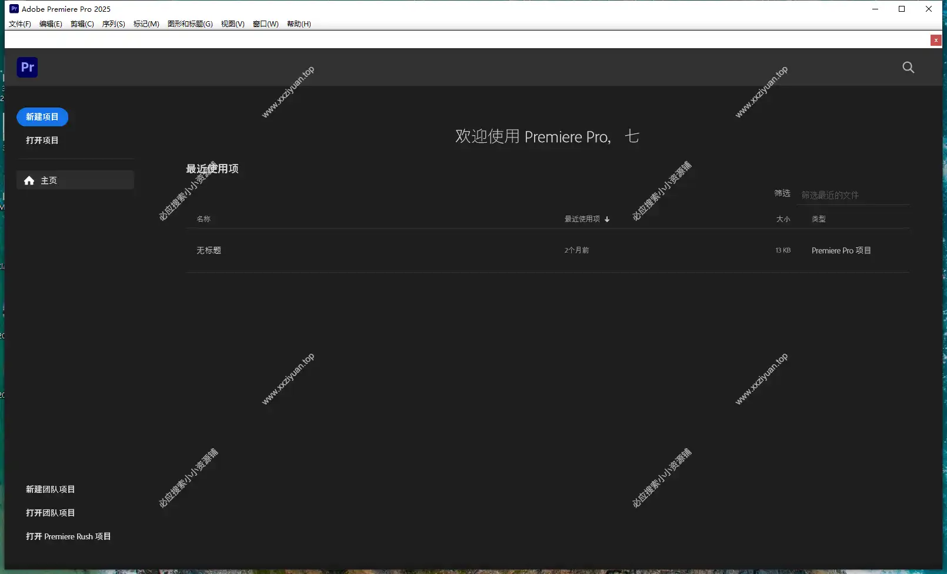The image size is (947, 574).
Task: Open the 帮助(H) menu
Action: pos(299,24)
